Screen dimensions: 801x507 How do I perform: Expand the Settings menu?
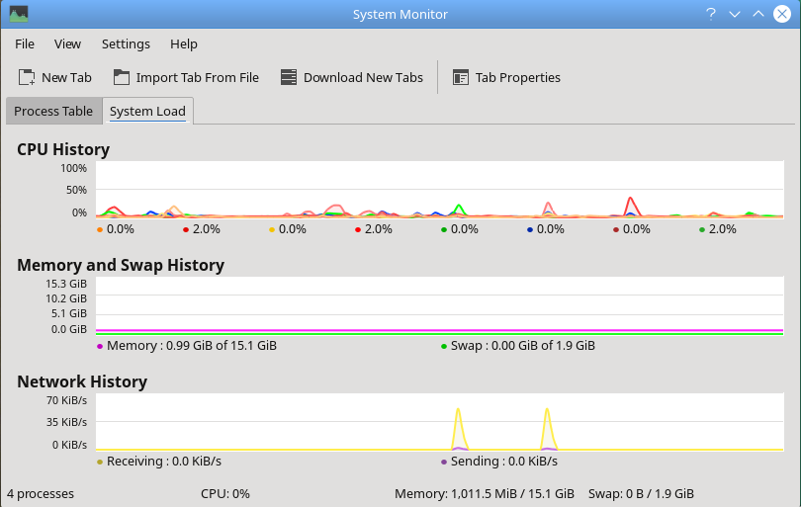(x=126, y=43)
